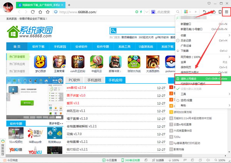Open 游戏加加官方版 ranking link
Screen dimensions: 231x163
pos(182,112)
